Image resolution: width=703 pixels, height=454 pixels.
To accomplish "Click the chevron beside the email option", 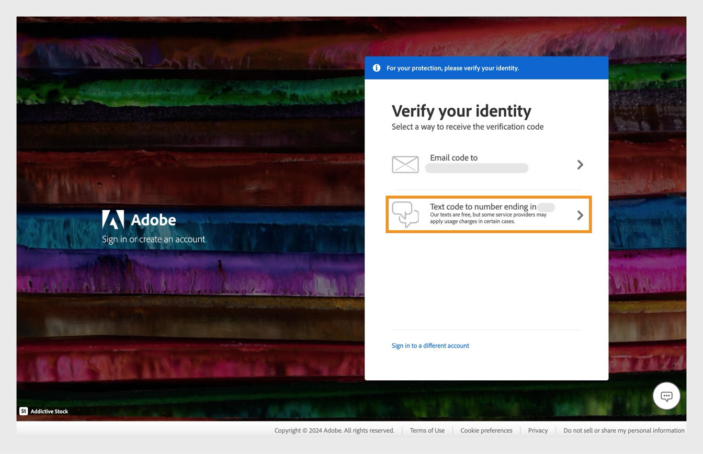I will (580, 164).
